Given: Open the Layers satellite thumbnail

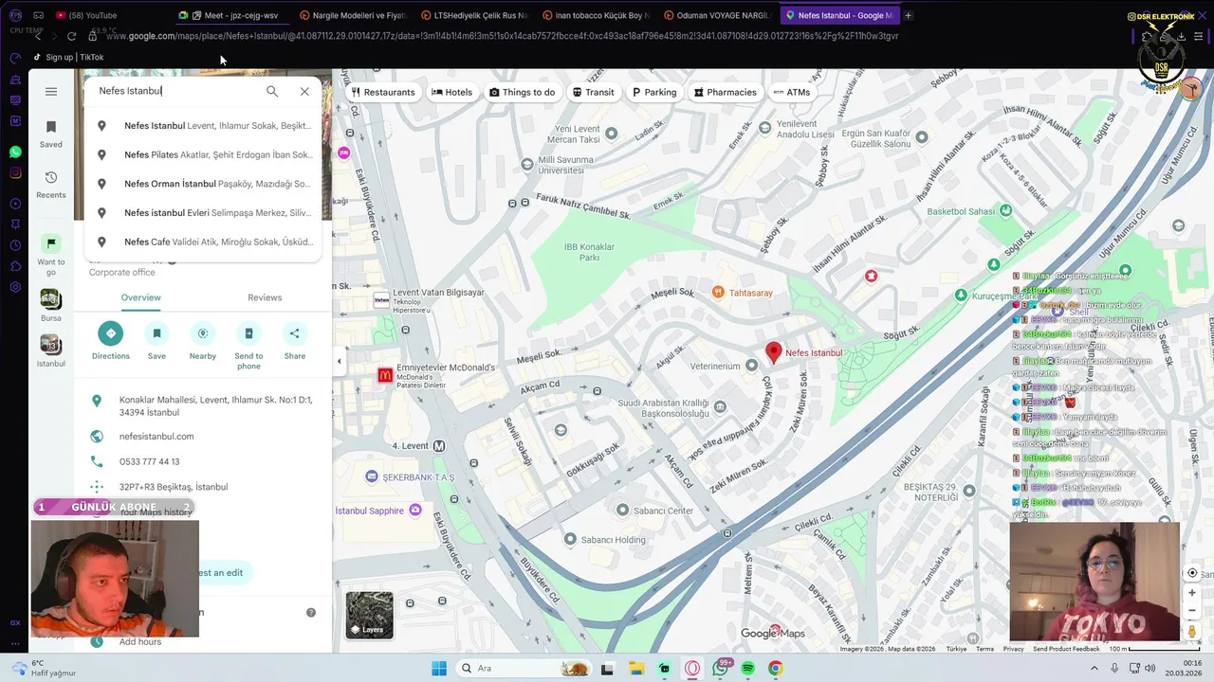Looking at the screenshot, I should click(370, 615).
